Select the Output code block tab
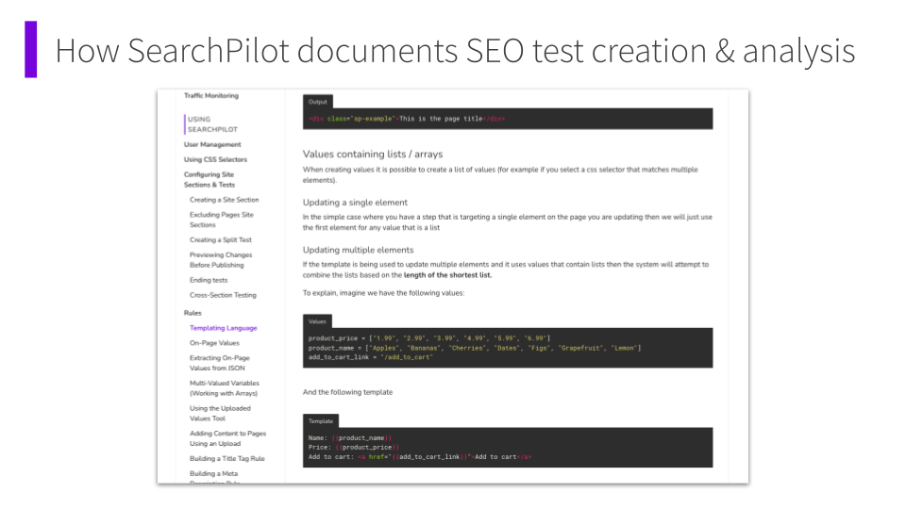Image resolution: width=906 pixels, height=509 pixels. (318, 102)
